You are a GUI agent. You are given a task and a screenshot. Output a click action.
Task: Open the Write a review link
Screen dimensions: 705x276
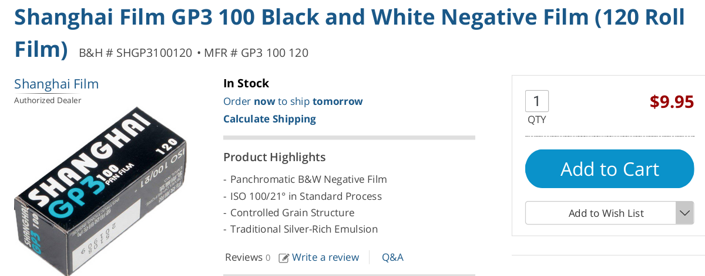[x=325, y=257]
